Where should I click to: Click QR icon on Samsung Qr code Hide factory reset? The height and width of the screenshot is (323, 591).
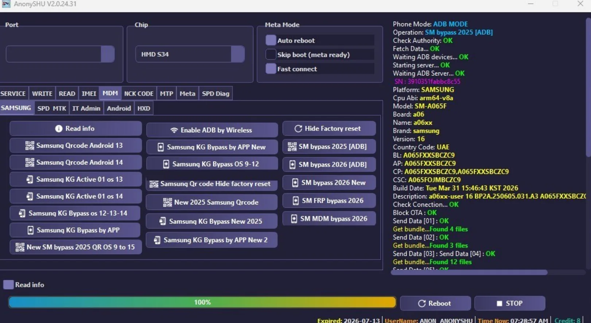pos(154,184)
